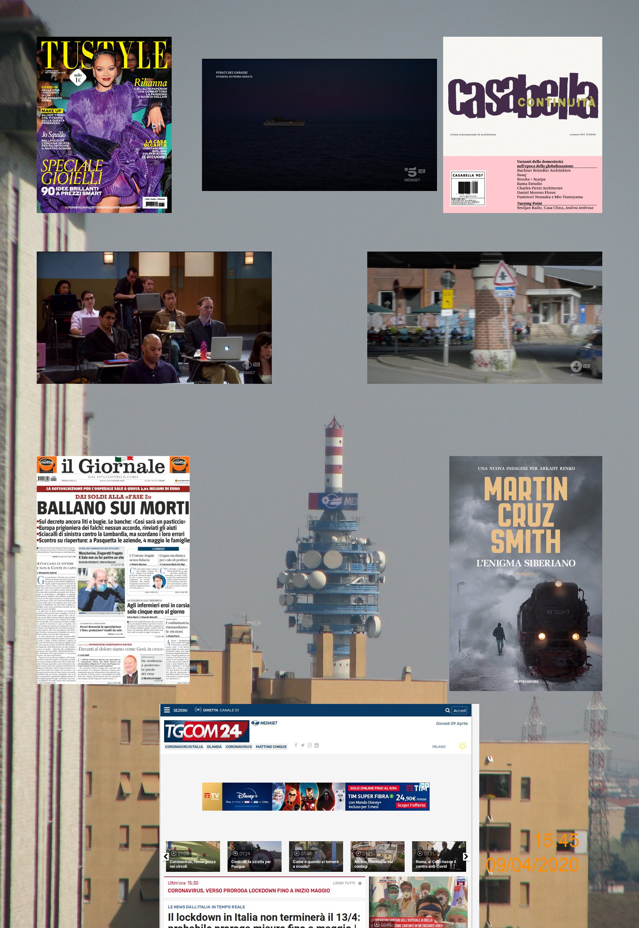Close the TIM ad with X icon

pyautogui.click(x=427, y=785)
